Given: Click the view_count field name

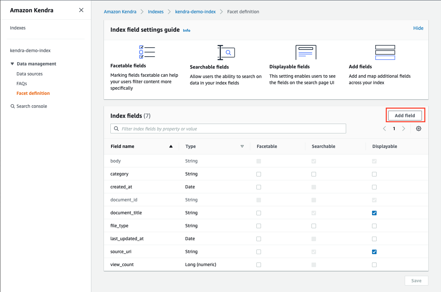Looking at the screenshot, I should (x=122, y=264).
